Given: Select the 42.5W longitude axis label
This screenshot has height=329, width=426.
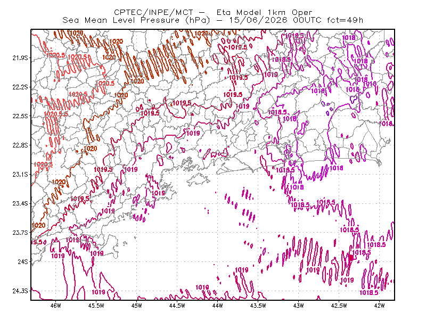Looking at the screenshot, I should coord(339,306).
